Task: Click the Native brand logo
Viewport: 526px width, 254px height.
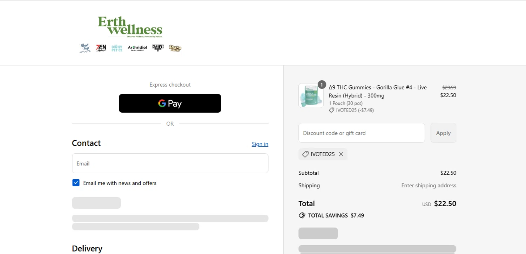Action: tap(158, 47)
